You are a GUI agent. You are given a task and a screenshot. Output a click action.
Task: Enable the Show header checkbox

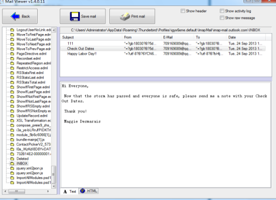[x=183, y=11]
